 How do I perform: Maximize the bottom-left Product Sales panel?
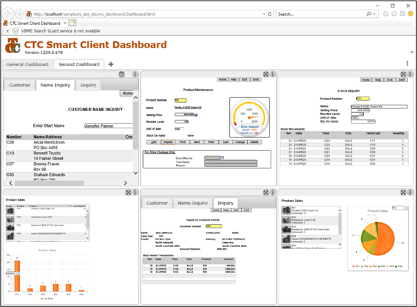127,192
